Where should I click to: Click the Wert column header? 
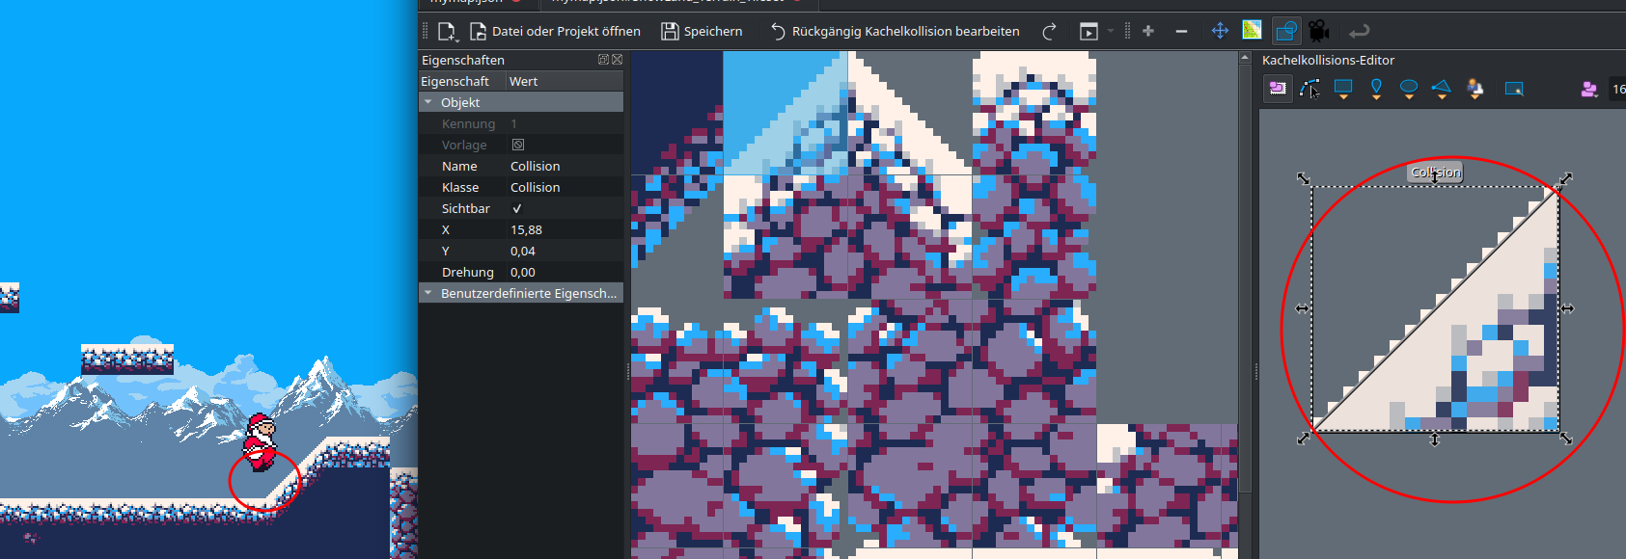pos(565,81)
